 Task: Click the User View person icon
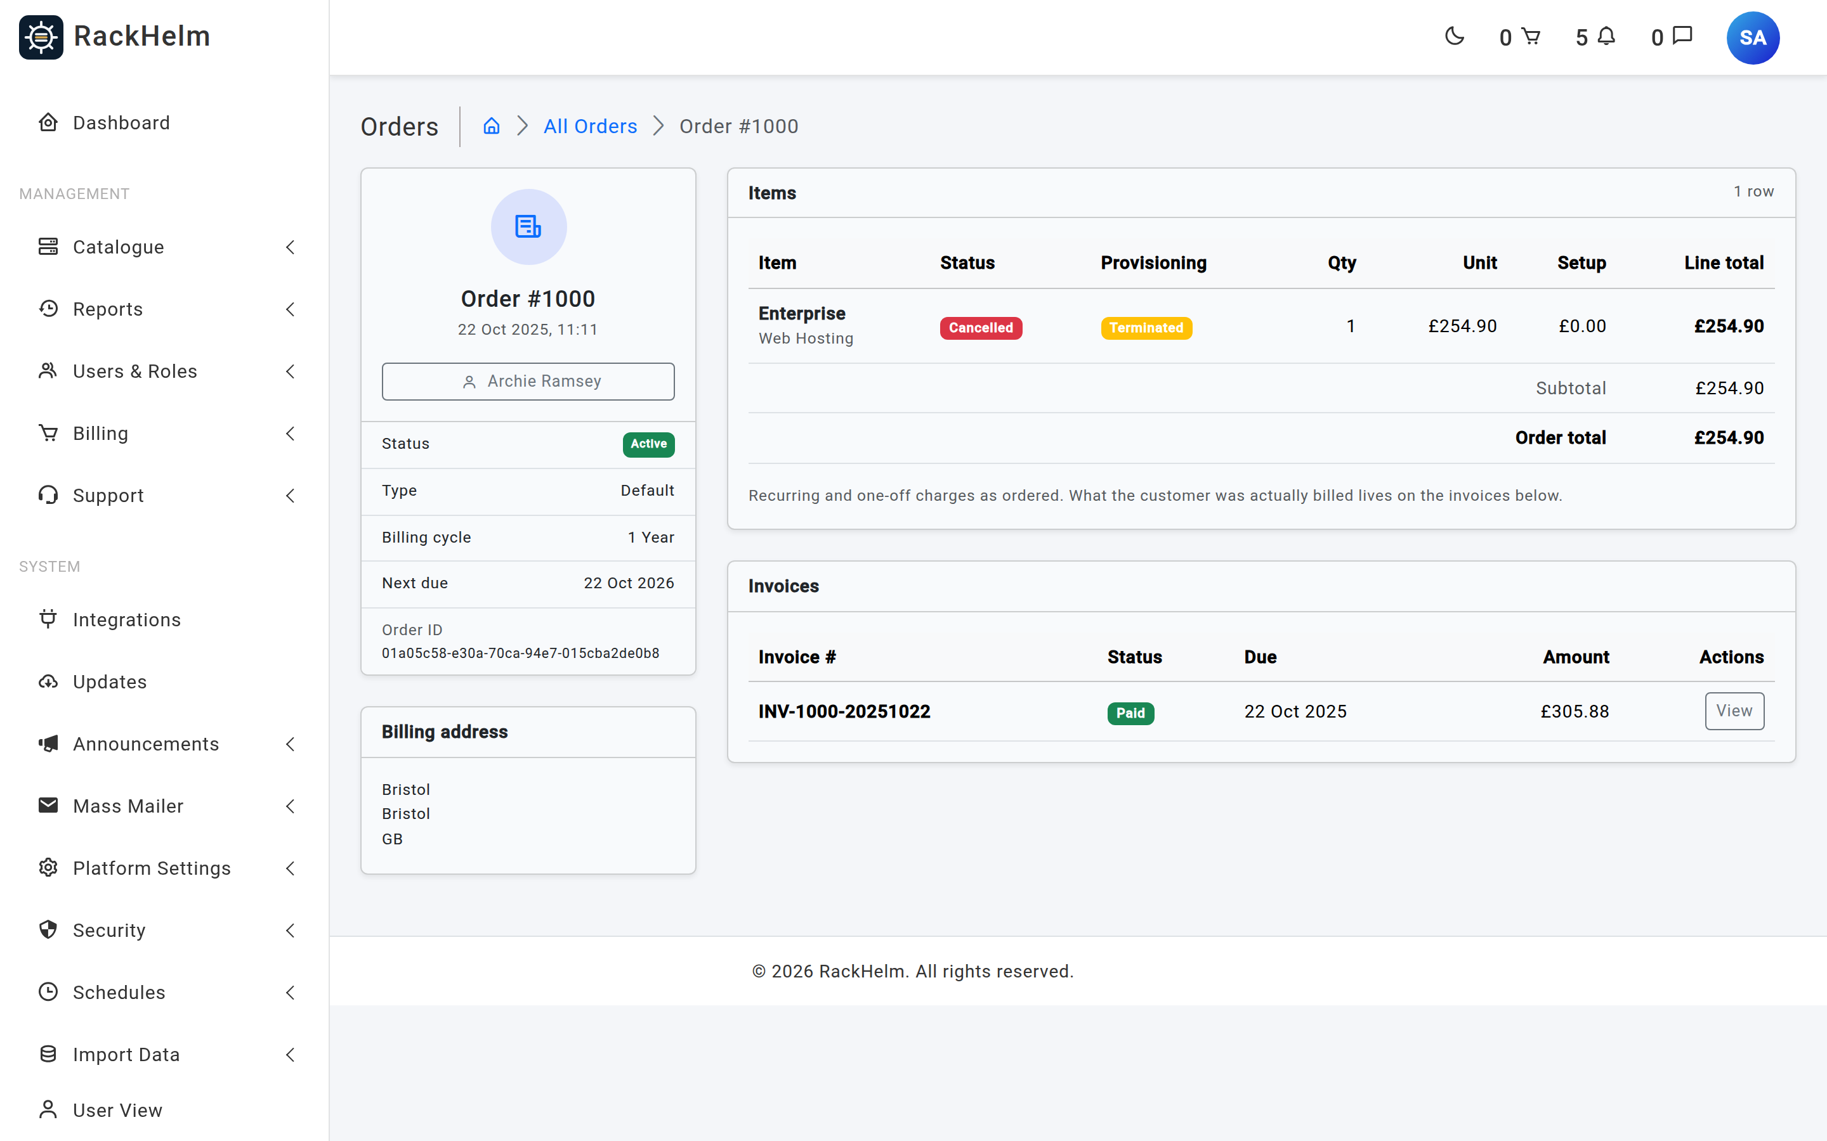pyautogui.click(x=48, y=1109)
